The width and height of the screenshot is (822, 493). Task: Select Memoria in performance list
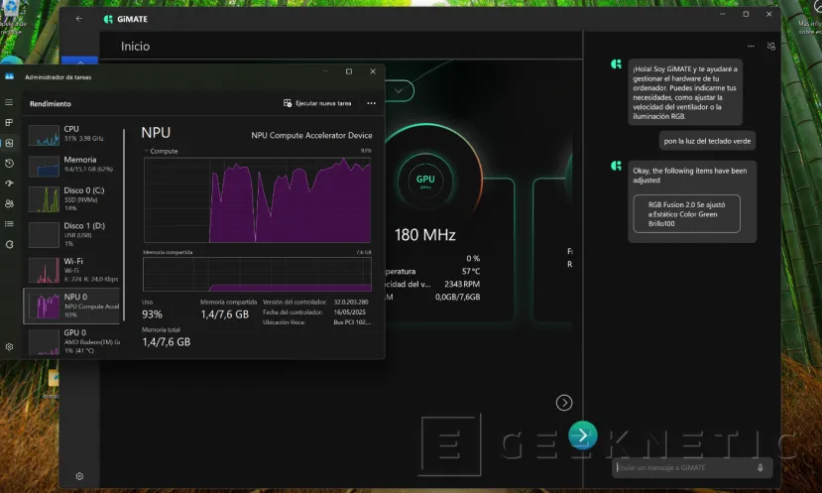point(73,165)
